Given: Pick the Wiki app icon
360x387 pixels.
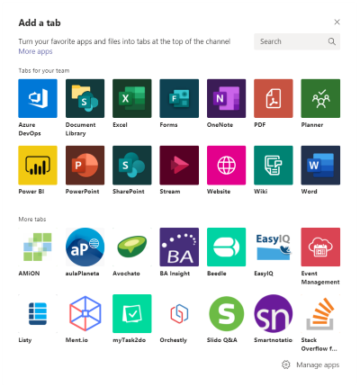Looking at the screenshot, I should [x=274, y=166].
